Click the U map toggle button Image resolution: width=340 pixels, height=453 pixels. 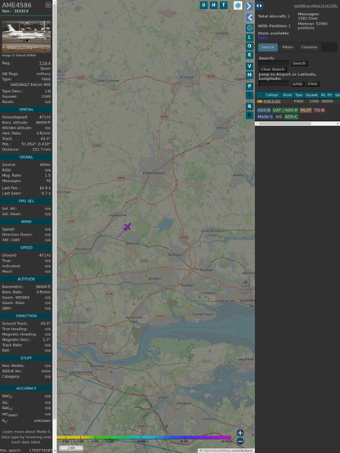coord(204,5)
